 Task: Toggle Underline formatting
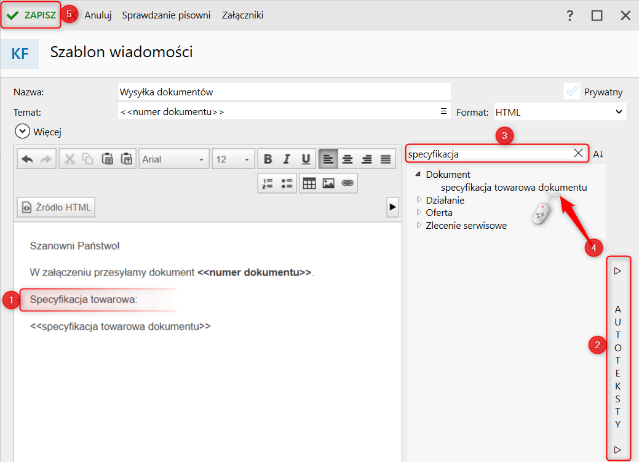306,159
